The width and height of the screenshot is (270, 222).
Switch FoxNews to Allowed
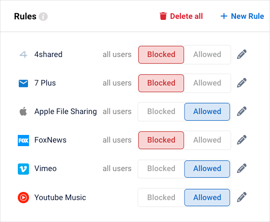coord(207,140)
